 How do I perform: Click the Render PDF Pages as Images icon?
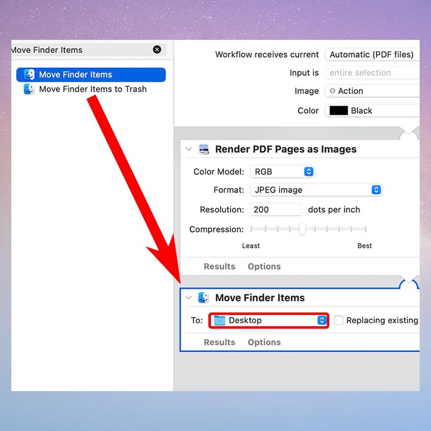pyautogui.click(x=204, y=149)
